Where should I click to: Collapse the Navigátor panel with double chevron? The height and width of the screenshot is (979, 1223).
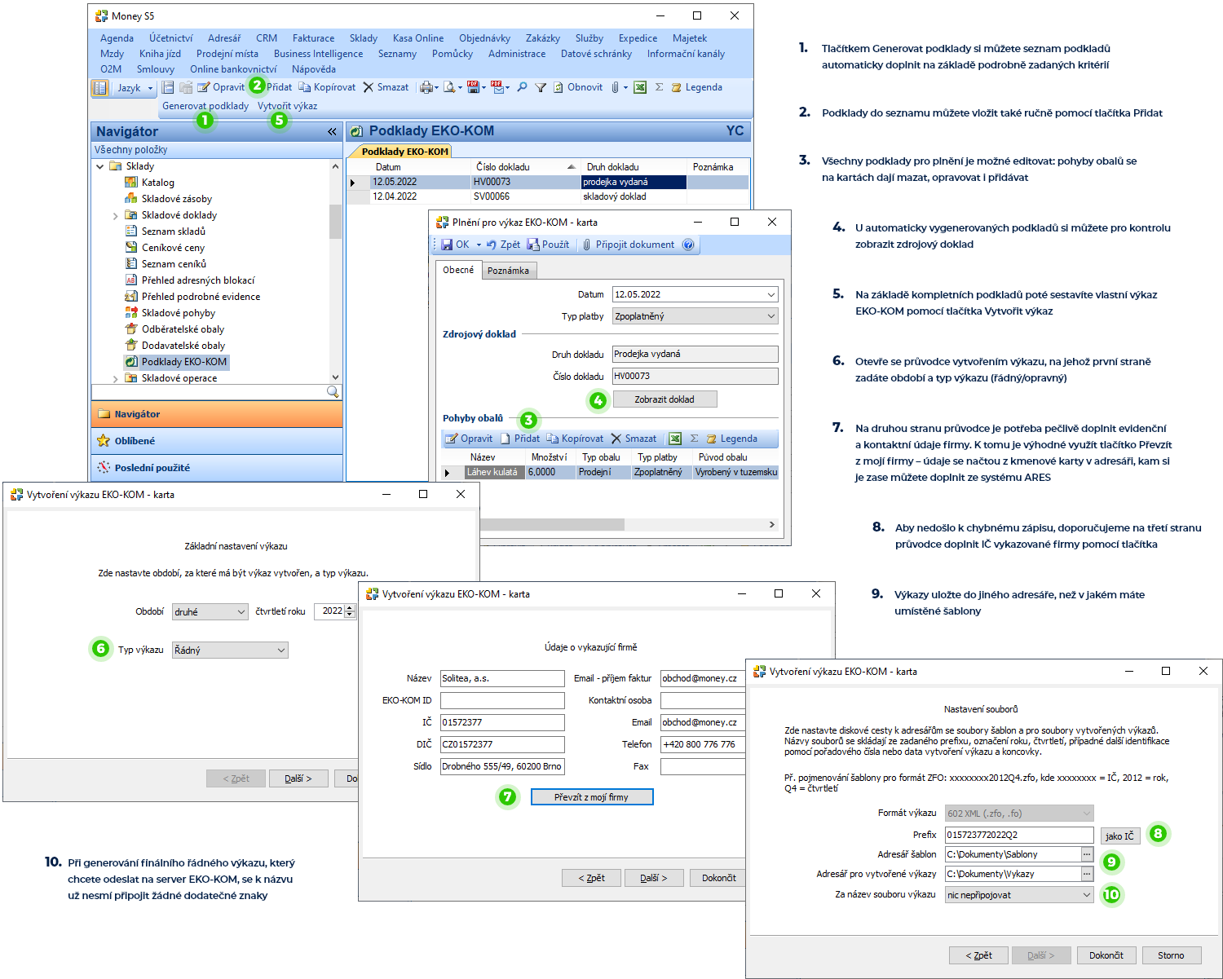332,131
